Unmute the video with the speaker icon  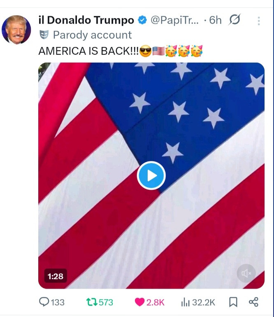click(246, 273)
